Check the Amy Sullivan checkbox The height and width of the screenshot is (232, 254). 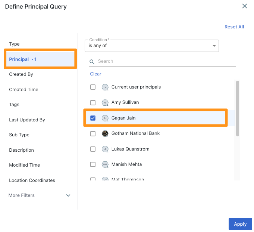pos(93,102)
